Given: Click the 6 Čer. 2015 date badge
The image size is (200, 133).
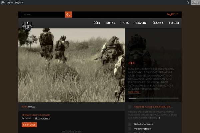Looking at the screenshot, I should (29, 125).
